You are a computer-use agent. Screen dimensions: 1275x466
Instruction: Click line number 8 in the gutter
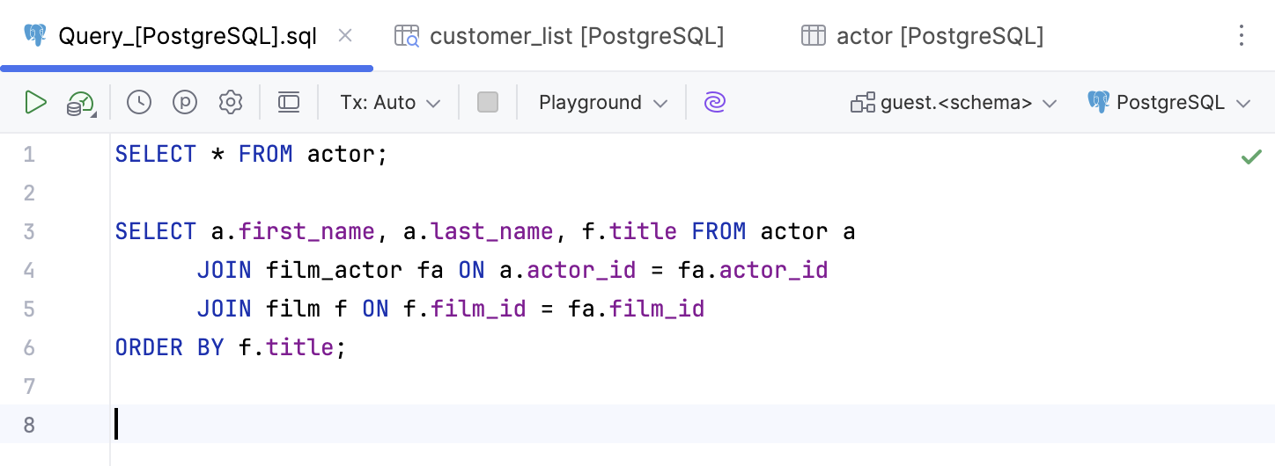[x=29, y=426]
